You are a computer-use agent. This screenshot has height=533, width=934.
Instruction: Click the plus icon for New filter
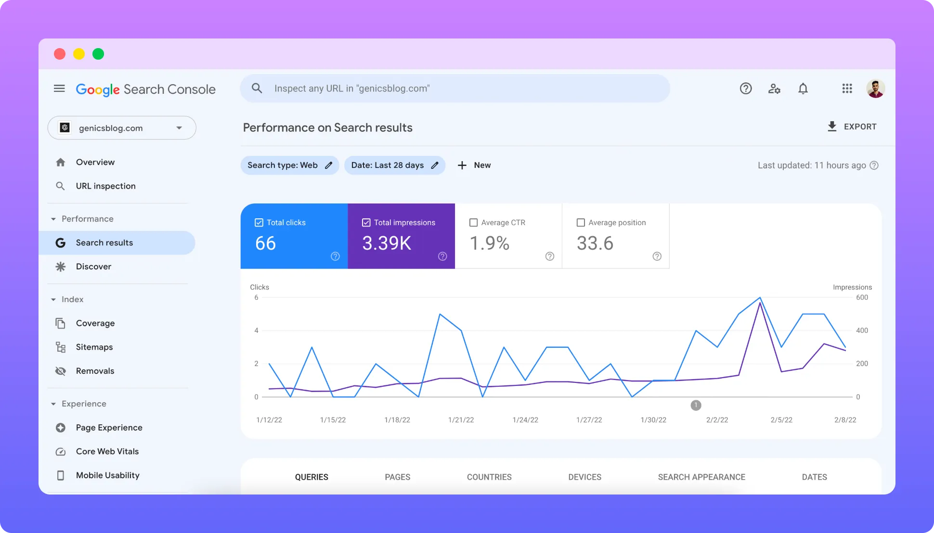click(x=462, y=165)
